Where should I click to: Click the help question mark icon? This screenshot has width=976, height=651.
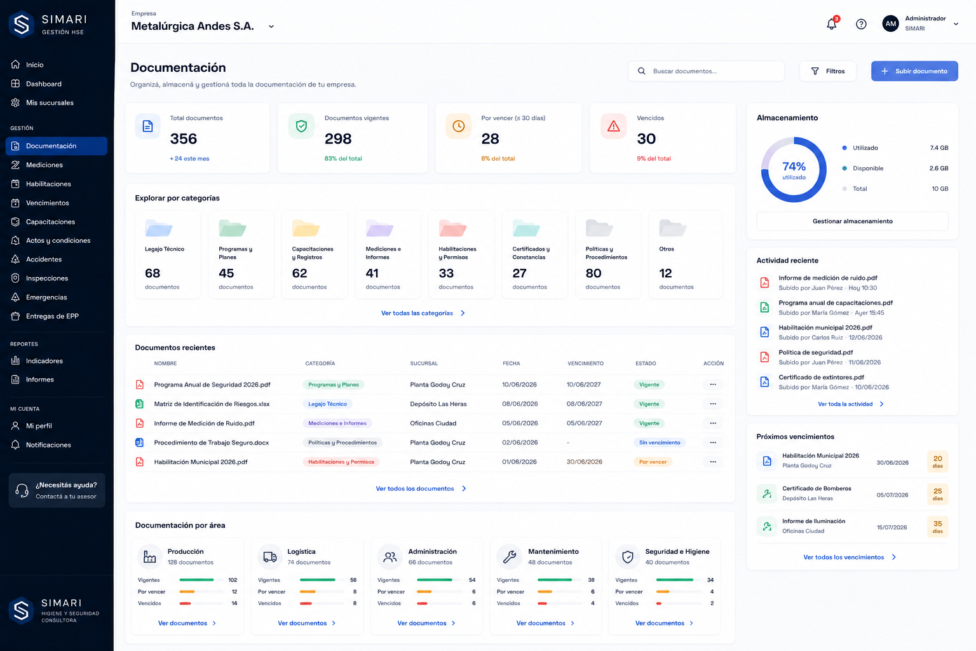click(861, 24)
